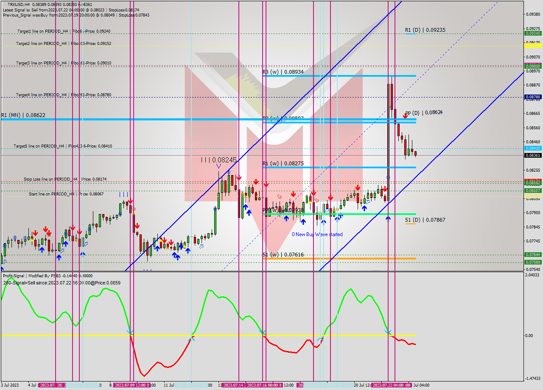
Task: Click the green 0.08107 price axis tag
Action: tap(533, 191)
